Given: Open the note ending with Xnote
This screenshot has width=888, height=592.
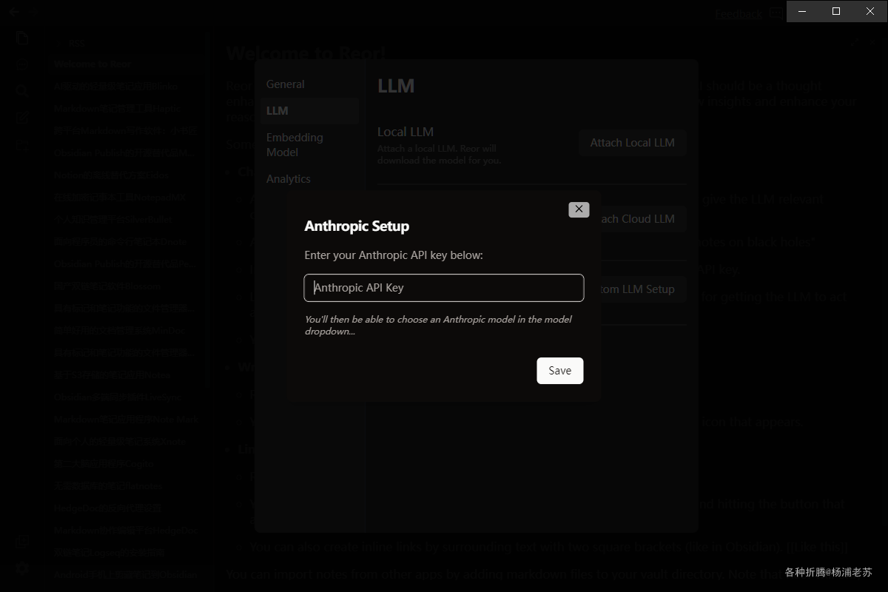Looking at the screenshot, I should coord(119,442).
